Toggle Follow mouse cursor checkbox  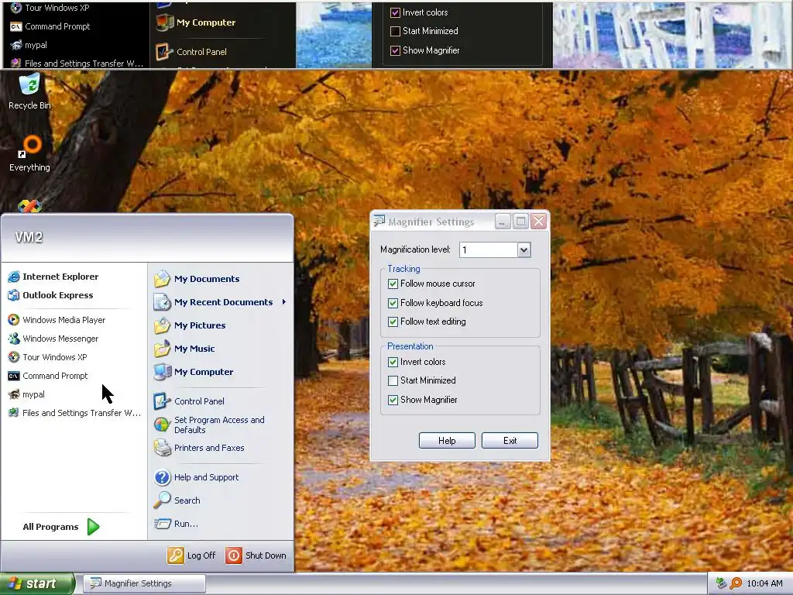pyautogui.click(x=393, y=284)
